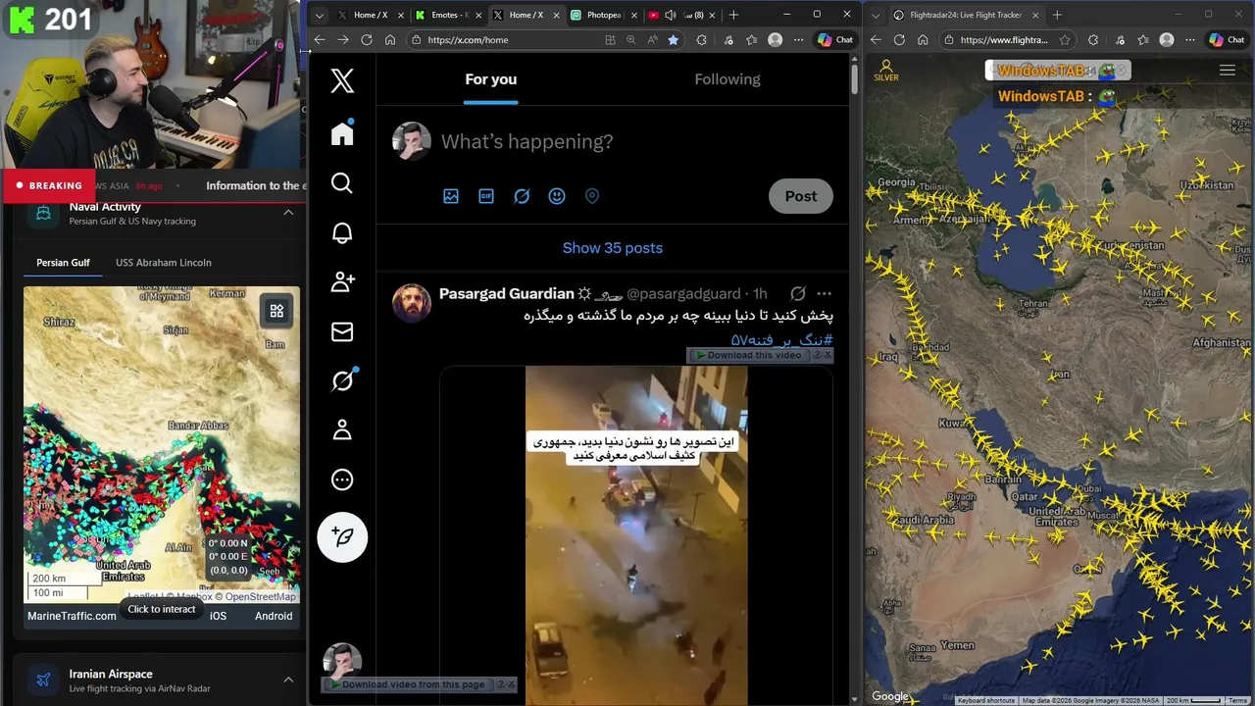
Task: Open emoji picker in composer
Action: [x=557, y=196]
